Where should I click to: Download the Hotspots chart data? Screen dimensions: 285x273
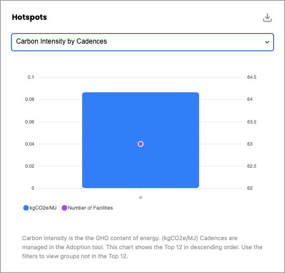[x=267, y=18]
